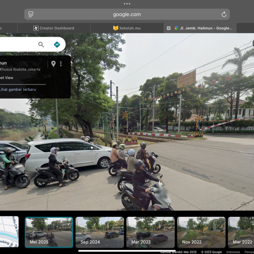The image size is (254, 254).
Task: Select the Nov 2022 street view thumbnail
Action: (x=201, y=232)
